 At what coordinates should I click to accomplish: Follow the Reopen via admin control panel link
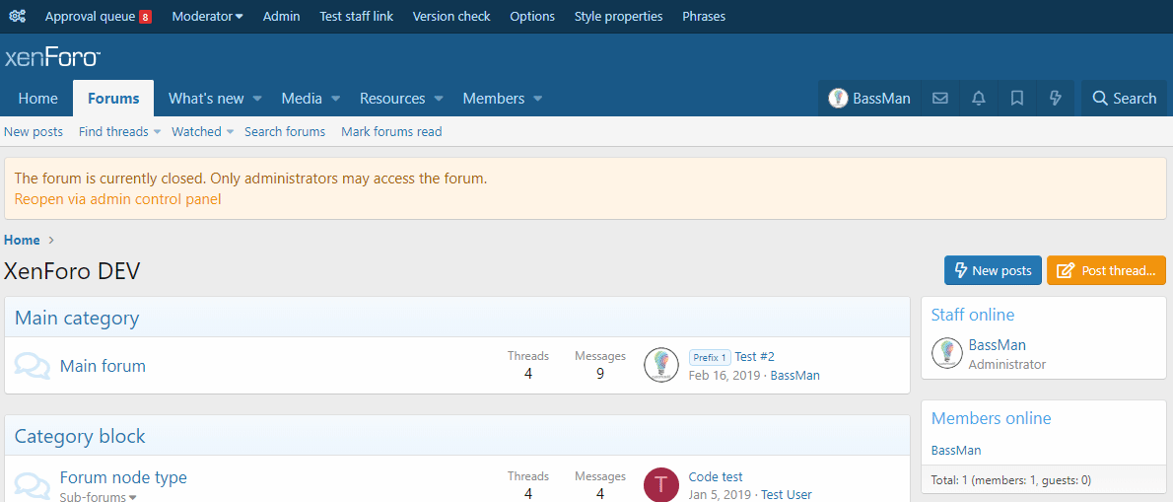[117, 199]
